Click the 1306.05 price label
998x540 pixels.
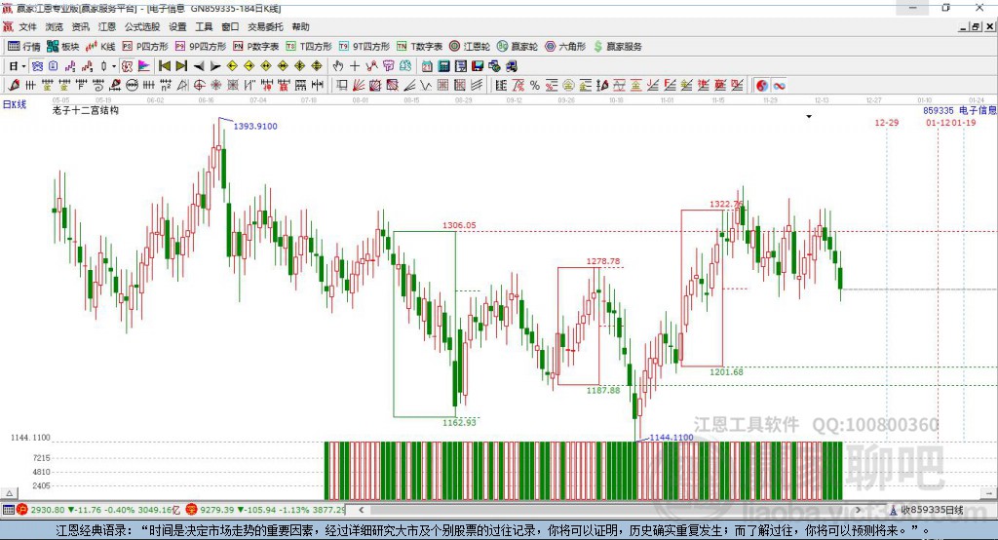[x=459, y=225]
